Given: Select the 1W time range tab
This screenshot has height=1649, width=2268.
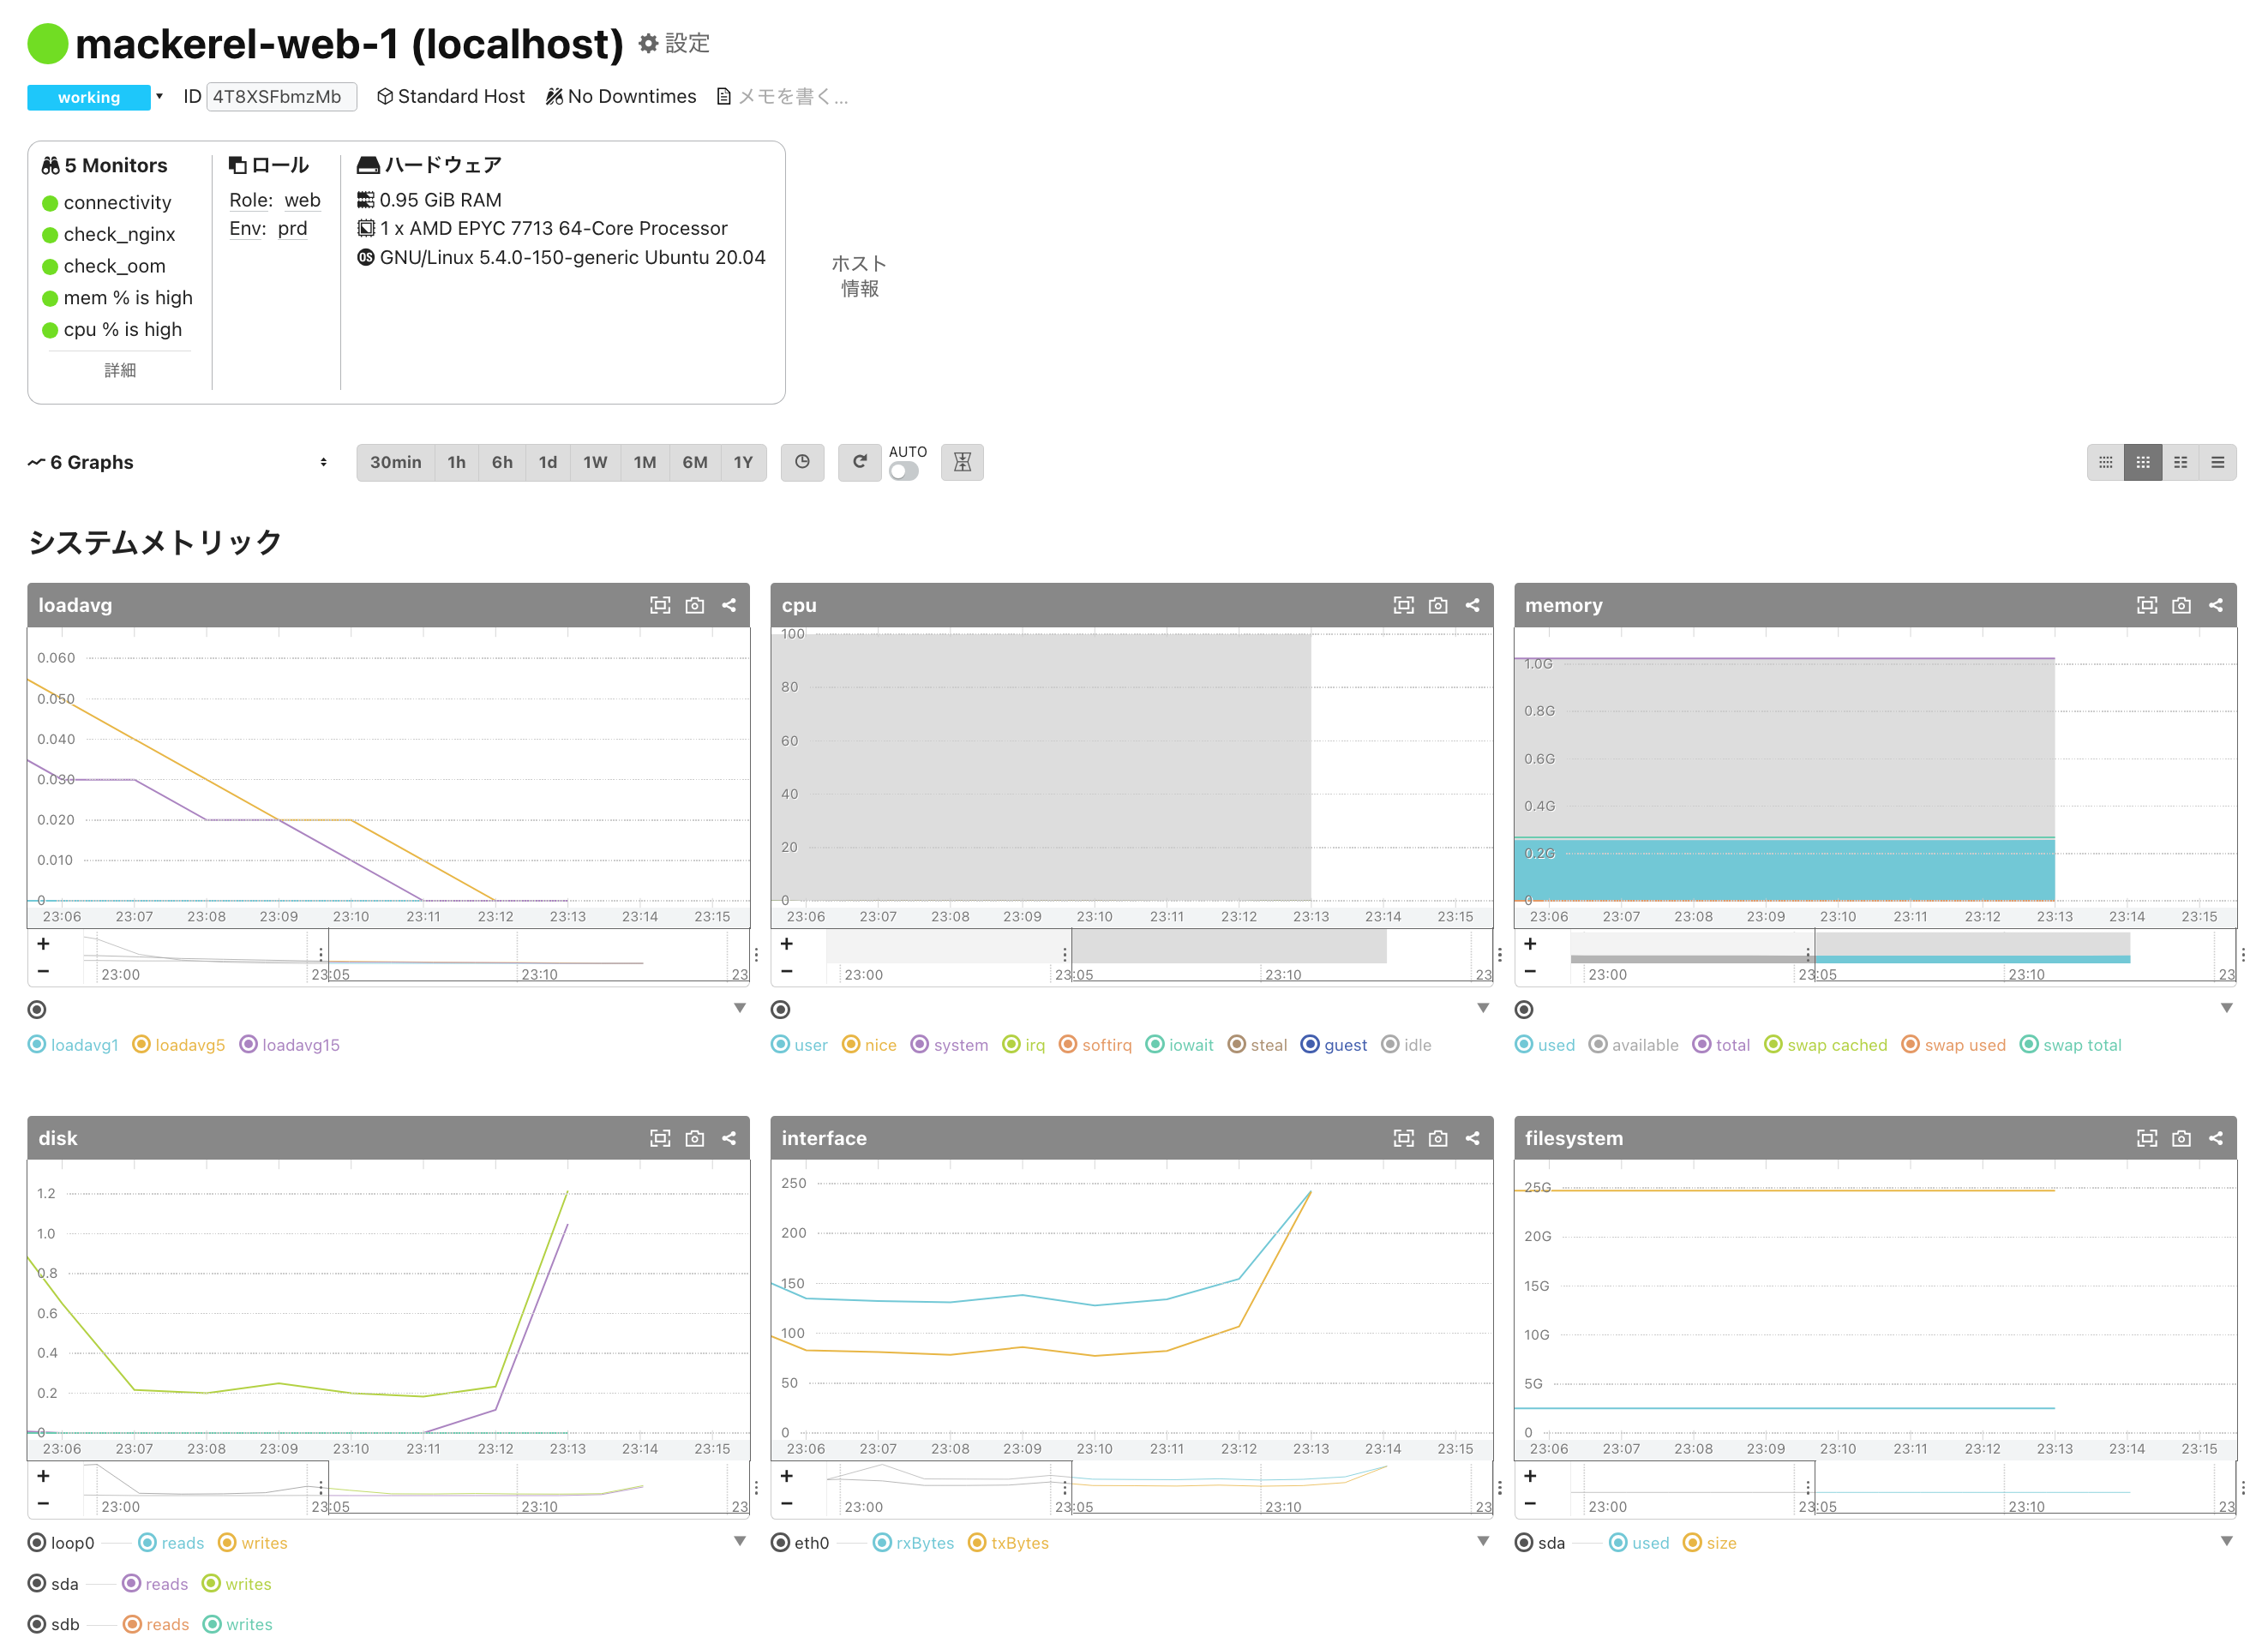Looking at the screenshot, I should [x=595, y=462].
